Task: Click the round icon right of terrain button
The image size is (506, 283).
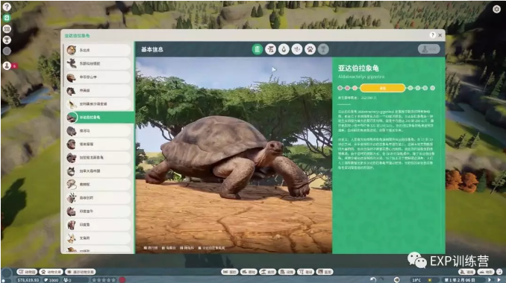Action: [x=499, y=272]
